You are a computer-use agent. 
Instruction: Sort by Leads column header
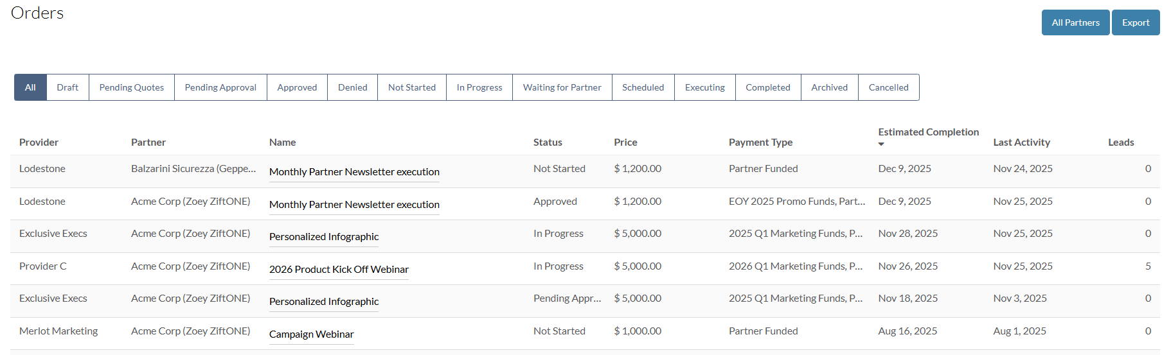click(1121, 143)
